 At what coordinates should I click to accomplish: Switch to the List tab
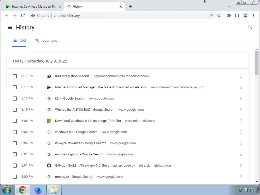pyautogui.click(x=19, y=40)
